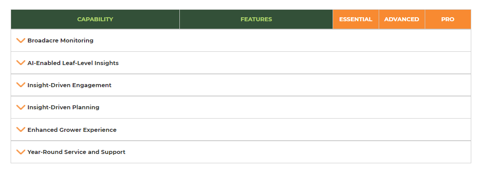Click the chevron beside AI-Enabled Leaf-Level Insights

pyautogui.click(x=20, y=63)
